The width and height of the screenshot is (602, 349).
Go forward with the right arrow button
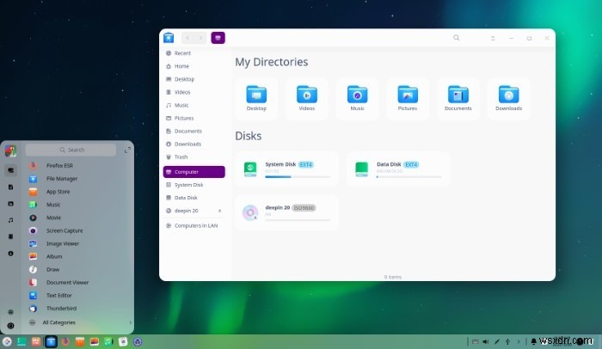point(200,38)
